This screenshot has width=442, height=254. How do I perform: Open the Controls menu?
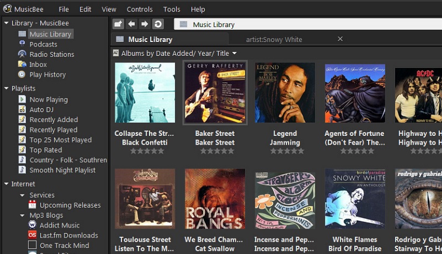point(140,9)
